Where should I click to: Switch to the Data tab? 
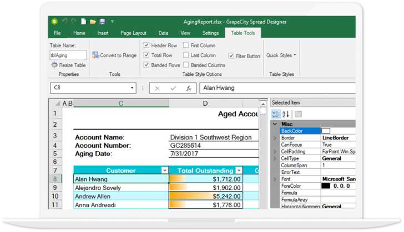163,33
